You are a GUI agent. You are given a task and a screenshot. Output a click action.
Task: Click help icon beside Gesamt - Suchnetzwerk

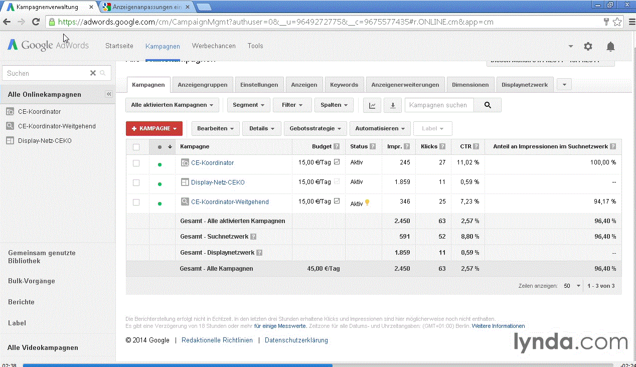pyautogui.click(x=253, y=237)
